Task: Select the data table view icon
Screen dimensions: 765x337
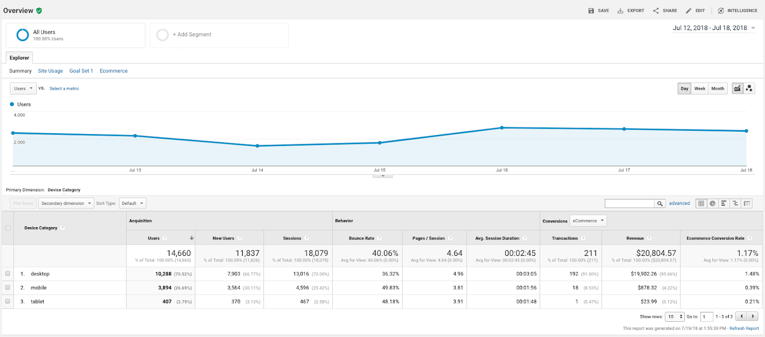Action: click(701, 203)
